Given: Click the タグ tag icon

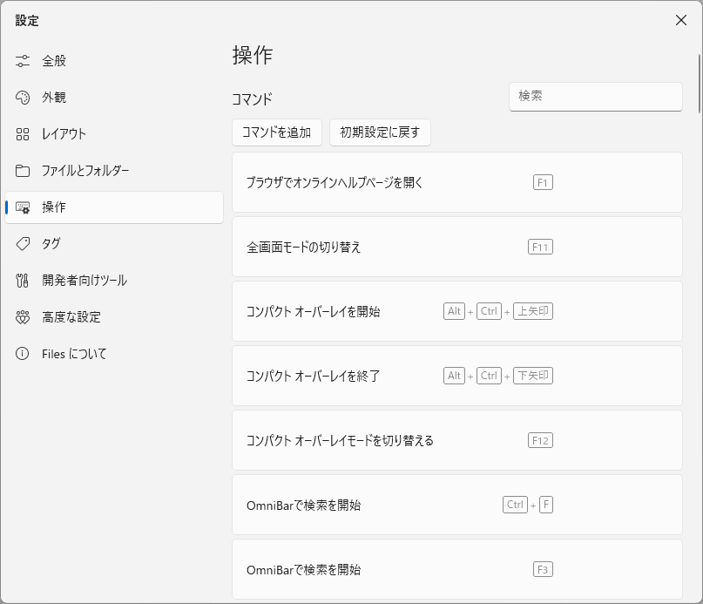Looking at the screenshot, I should (23, 244).
